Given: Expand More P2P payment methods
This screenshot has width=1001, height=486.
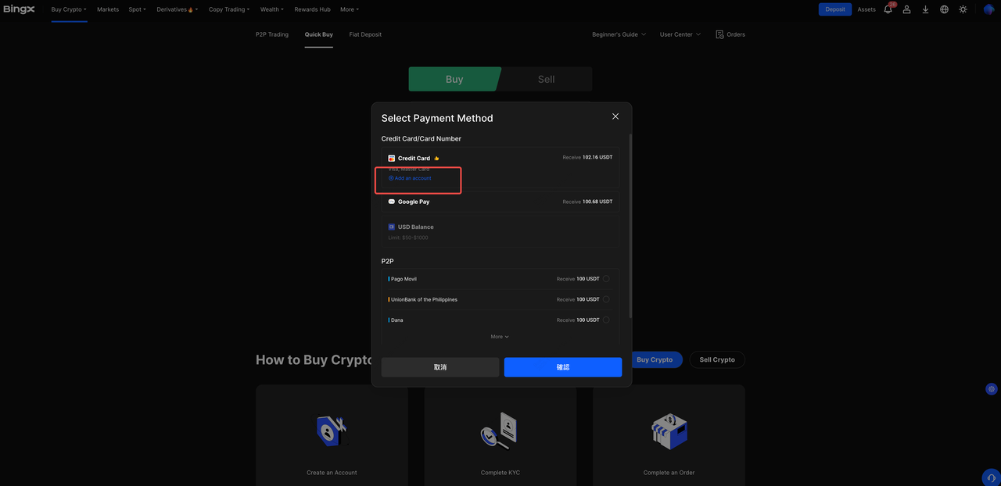Looking at the screenshot, I should [x=500, y=337].
